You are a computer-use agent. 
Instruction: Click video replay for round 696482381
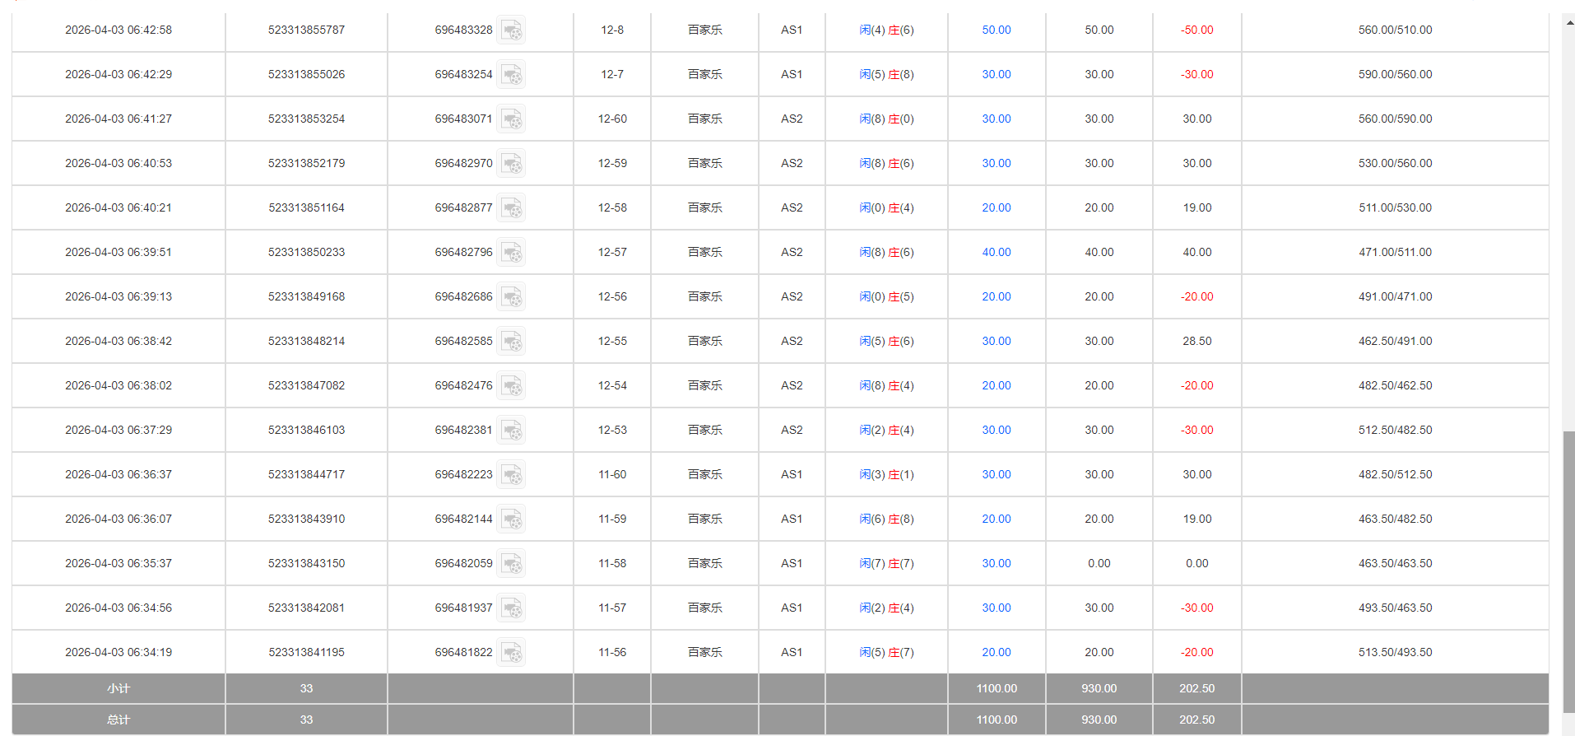pyautogui.click(x=511, y=431)
